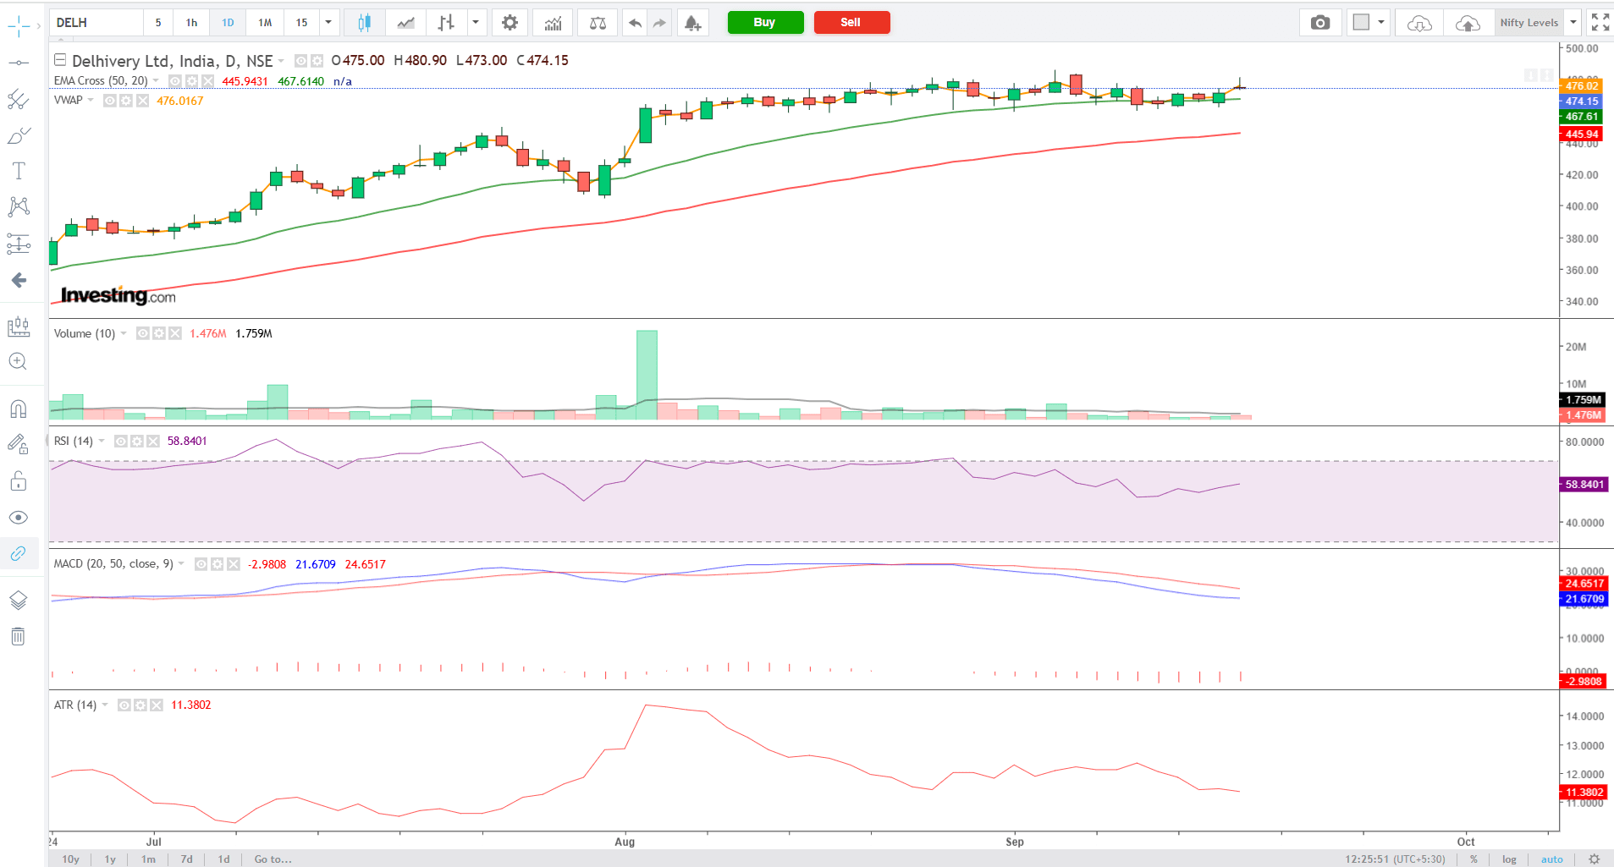Screen dimensions: 1614x867
Task: Open chart properties gear in top toolbar
Action: click(x=510, y=23)
